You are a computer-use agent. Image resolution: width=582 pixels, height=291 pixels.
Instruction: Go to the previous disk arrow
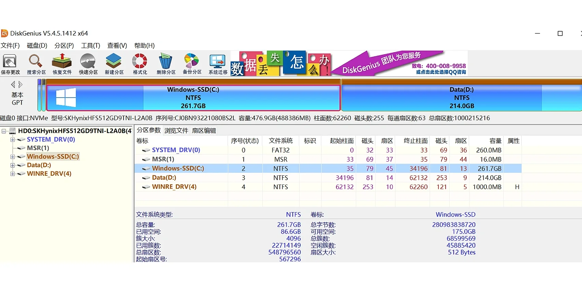point(13,84)
